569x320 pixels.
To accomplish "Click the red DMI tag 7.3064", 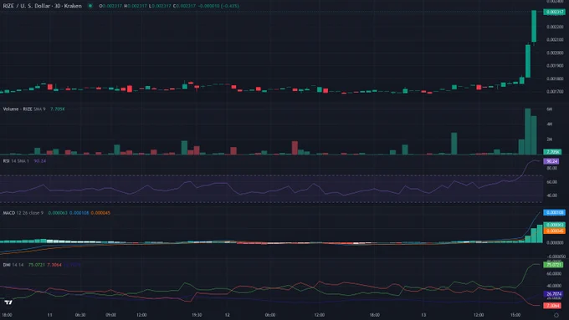I will point(552,306).
